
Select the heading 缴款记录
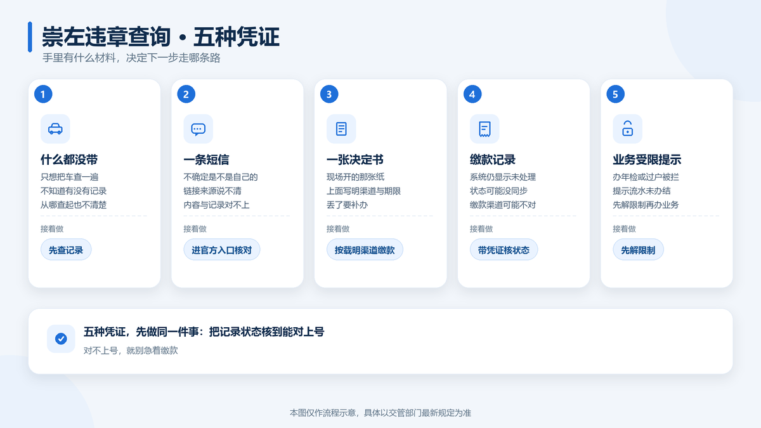click(493, 160)
